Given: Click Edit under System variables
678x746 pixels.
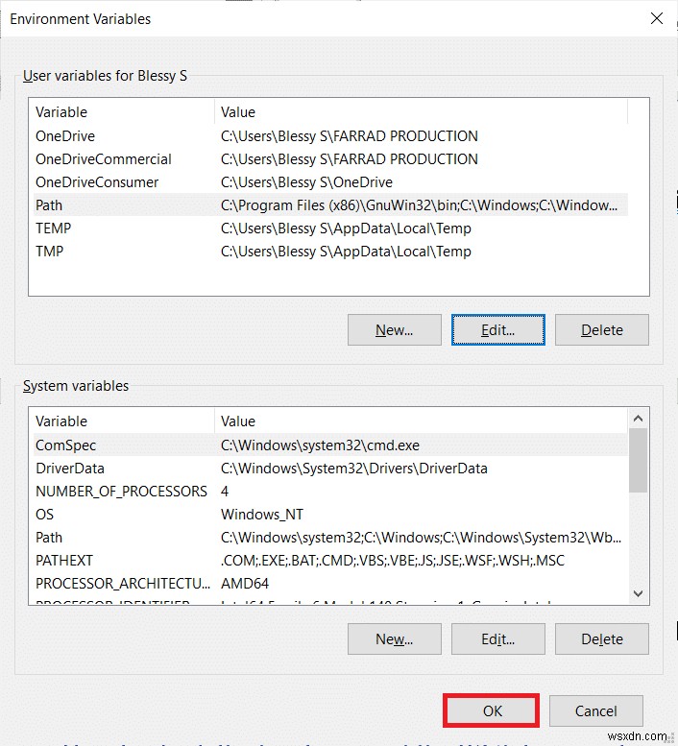Looking at the screenshot, I should pos(498,639).
